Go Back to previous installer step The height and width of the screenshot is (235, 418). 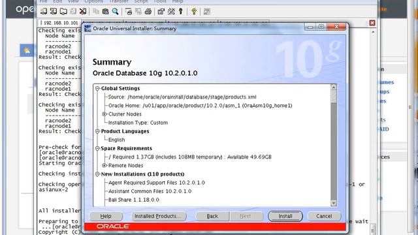pyautogui.click(x=212, y=216)
